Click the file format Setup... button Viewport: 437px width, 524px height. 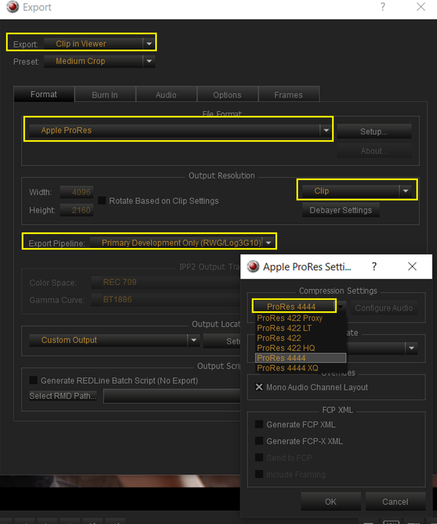374,132
